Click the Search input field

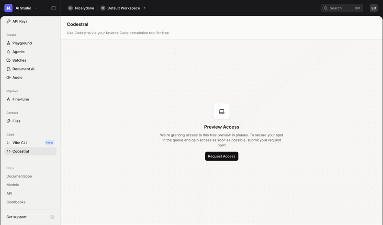(341, 8)
